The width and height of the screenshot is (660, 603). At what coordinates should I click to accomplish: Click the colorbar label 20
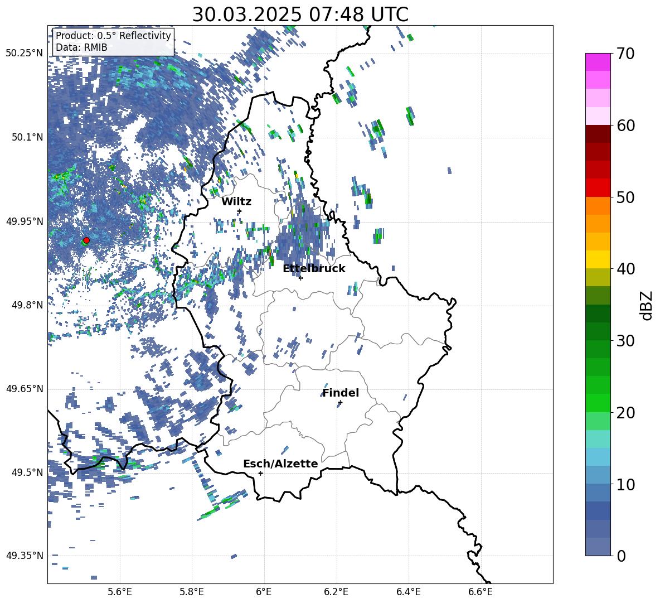(x=625, y=413)
